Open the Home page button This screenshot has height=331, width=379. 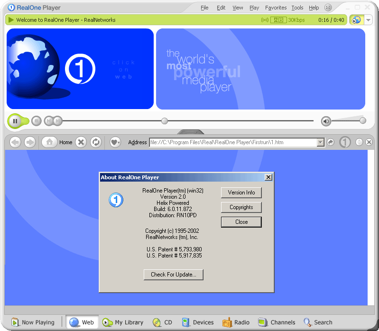49,142
